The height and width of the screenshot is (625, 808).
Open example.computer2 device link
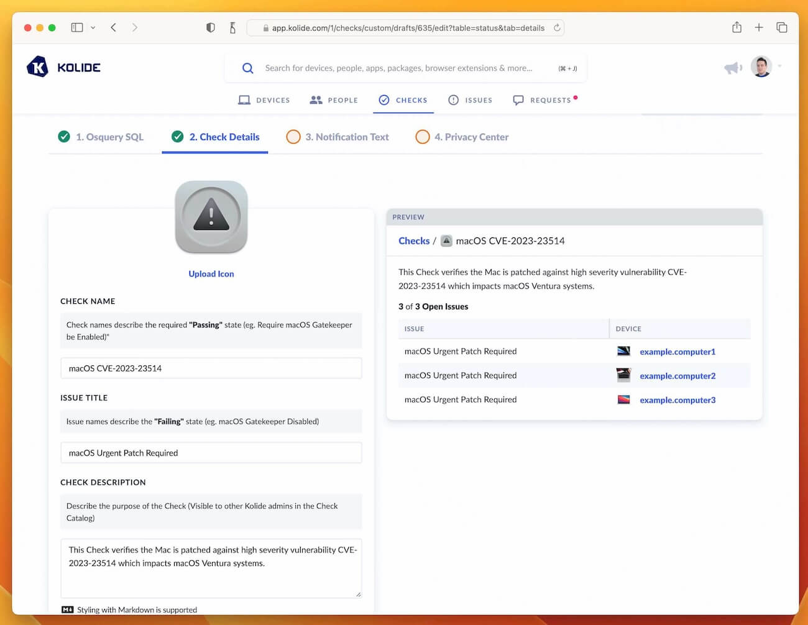(x=677, y=375)
